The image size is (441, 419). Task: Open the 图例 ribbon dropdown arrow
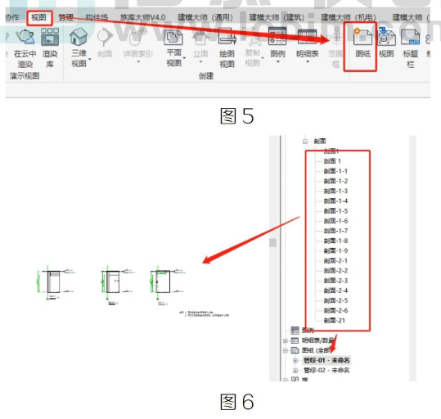278,61
